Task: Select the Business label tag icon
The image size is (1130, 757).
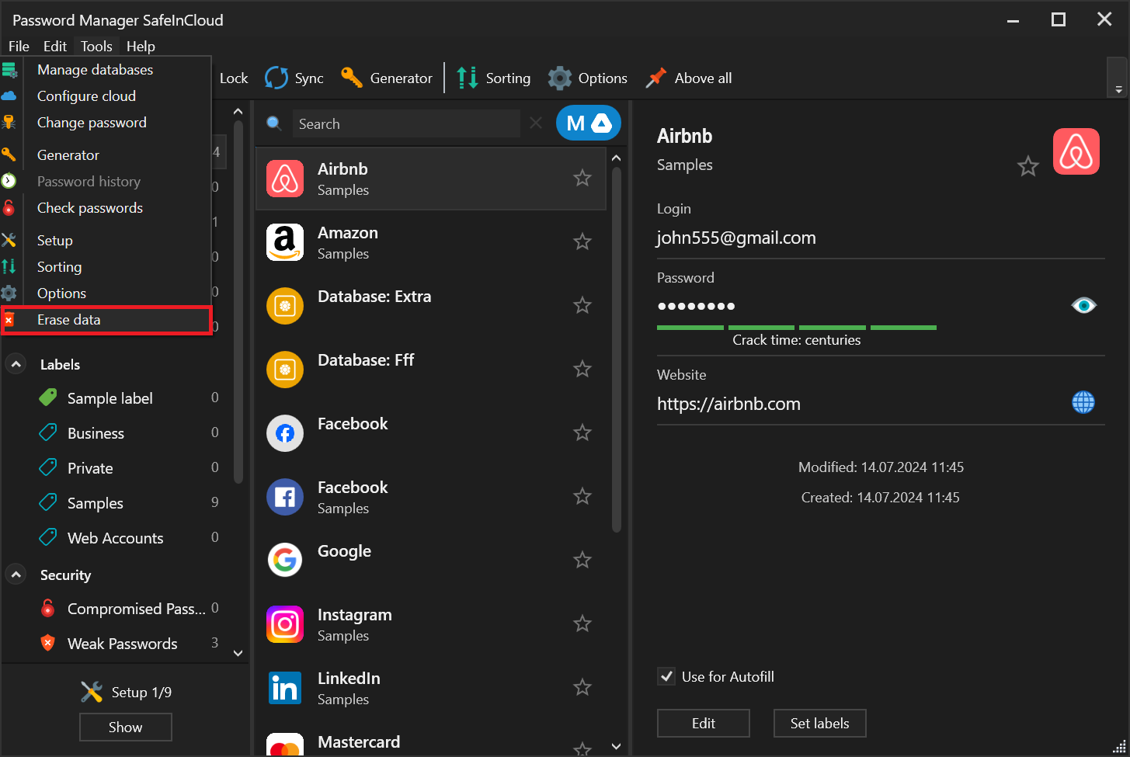Action: click(x=48, y=433)
